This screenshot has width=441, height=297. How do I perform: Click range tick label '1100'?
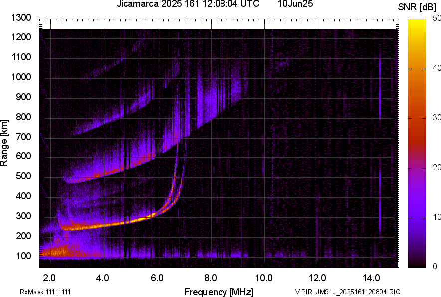click(21, 57)
